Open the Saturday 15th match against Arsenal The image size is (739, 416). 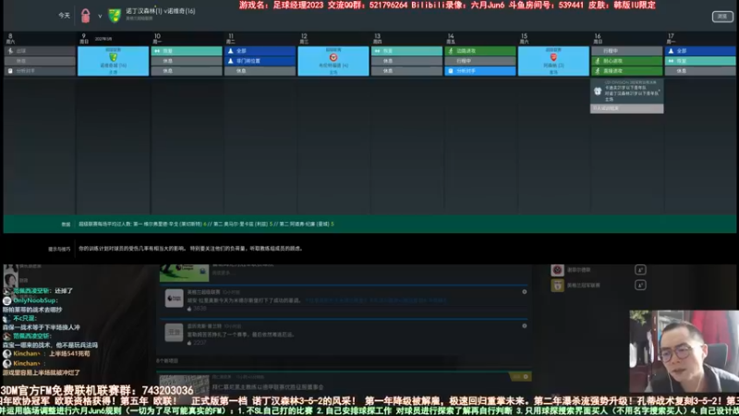coord(553,61)
